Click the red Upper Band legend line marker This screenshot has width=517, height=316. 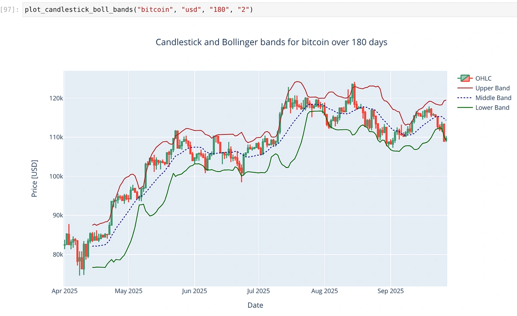pyautogui.click(x=465, y=88)
